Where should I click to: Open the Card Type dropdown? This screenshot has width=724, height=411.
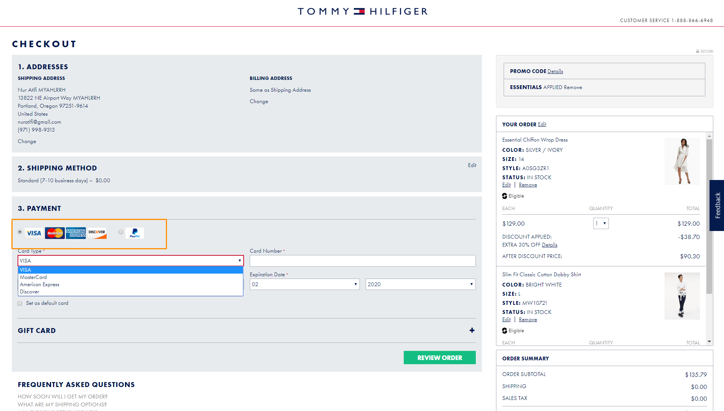click(x=131, y=261)
